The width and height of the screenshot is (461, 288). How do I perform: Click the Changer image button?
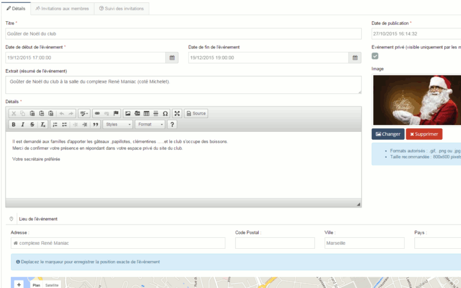388,134
